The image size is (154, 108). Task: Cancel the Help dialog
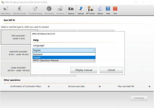point(111,70)
